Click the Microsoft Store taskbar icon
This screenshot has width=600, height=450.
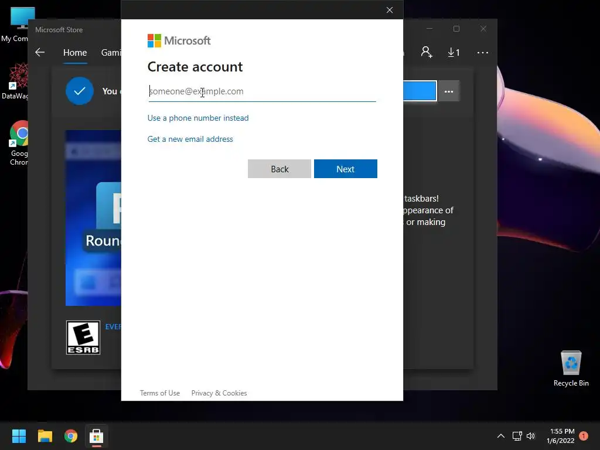click(97, 436)
